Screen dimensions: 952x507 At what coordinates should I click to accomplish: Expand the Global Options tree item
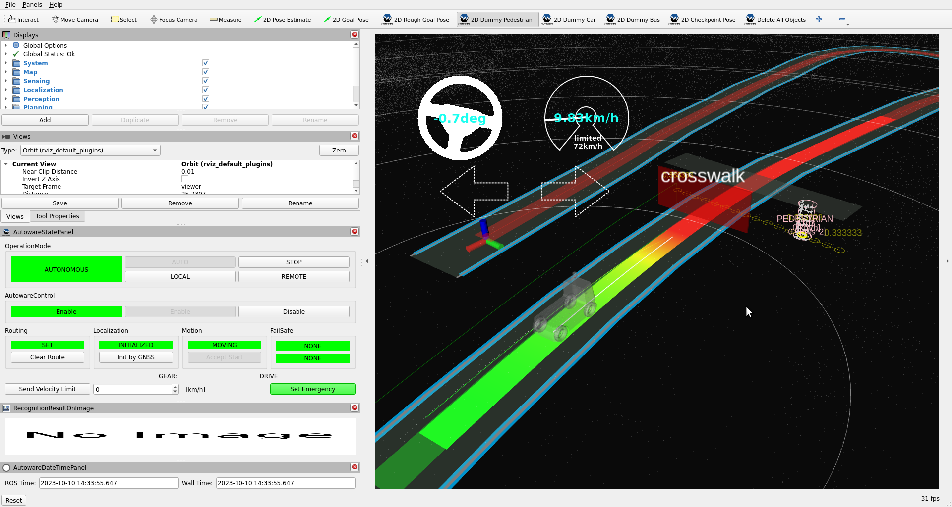click(x=6, y=46)
